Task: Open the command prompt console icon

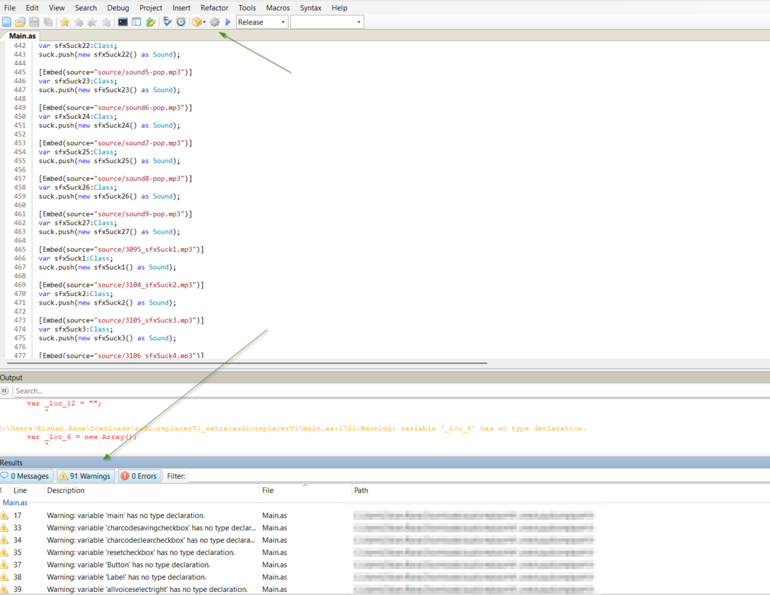Action: click(x=123, y=22)
